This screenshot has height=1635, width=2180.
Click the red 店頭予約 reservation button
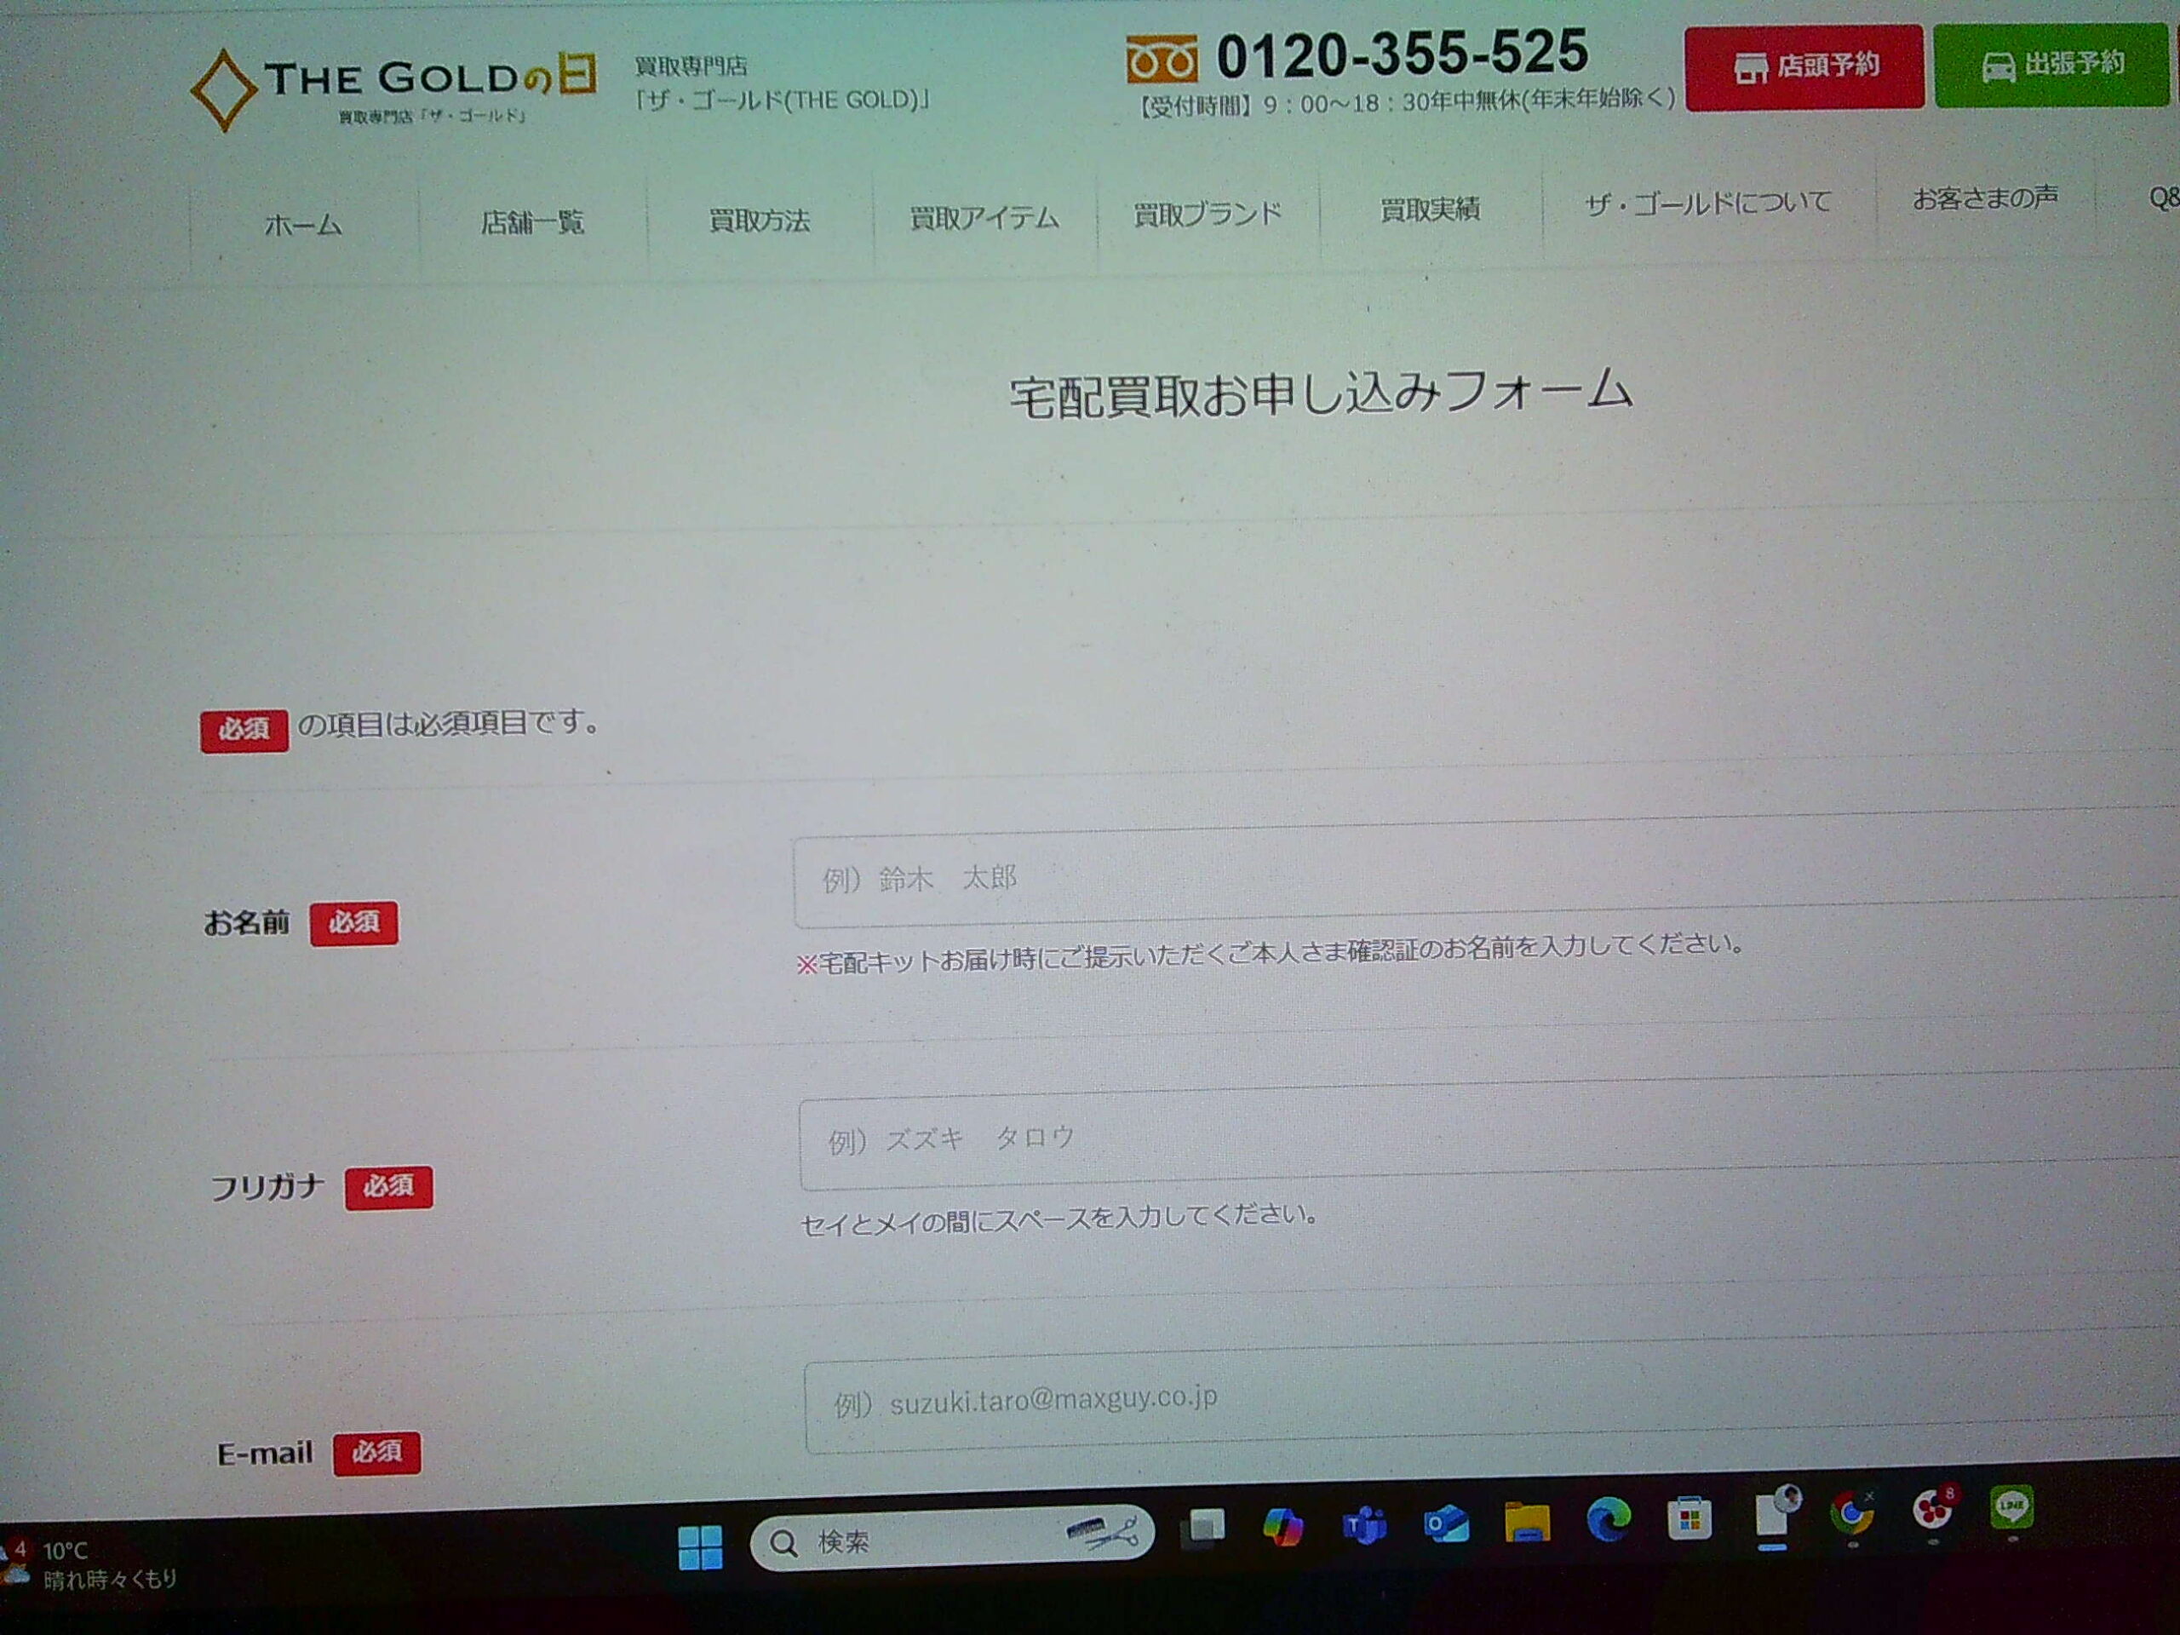[x=1804, y=67]
